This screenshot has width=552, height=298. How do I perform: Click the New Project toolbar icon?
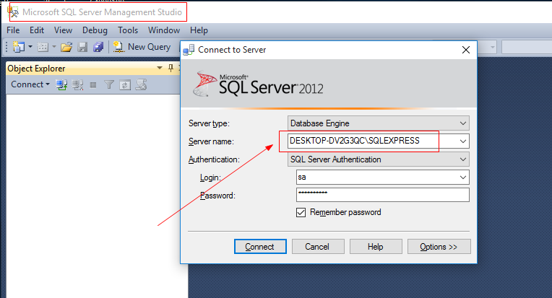[18, 47]
